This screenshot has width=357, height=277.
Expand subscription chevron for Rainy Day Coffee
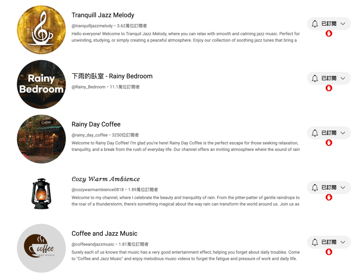pyautogui.click(x=343, y=133)
